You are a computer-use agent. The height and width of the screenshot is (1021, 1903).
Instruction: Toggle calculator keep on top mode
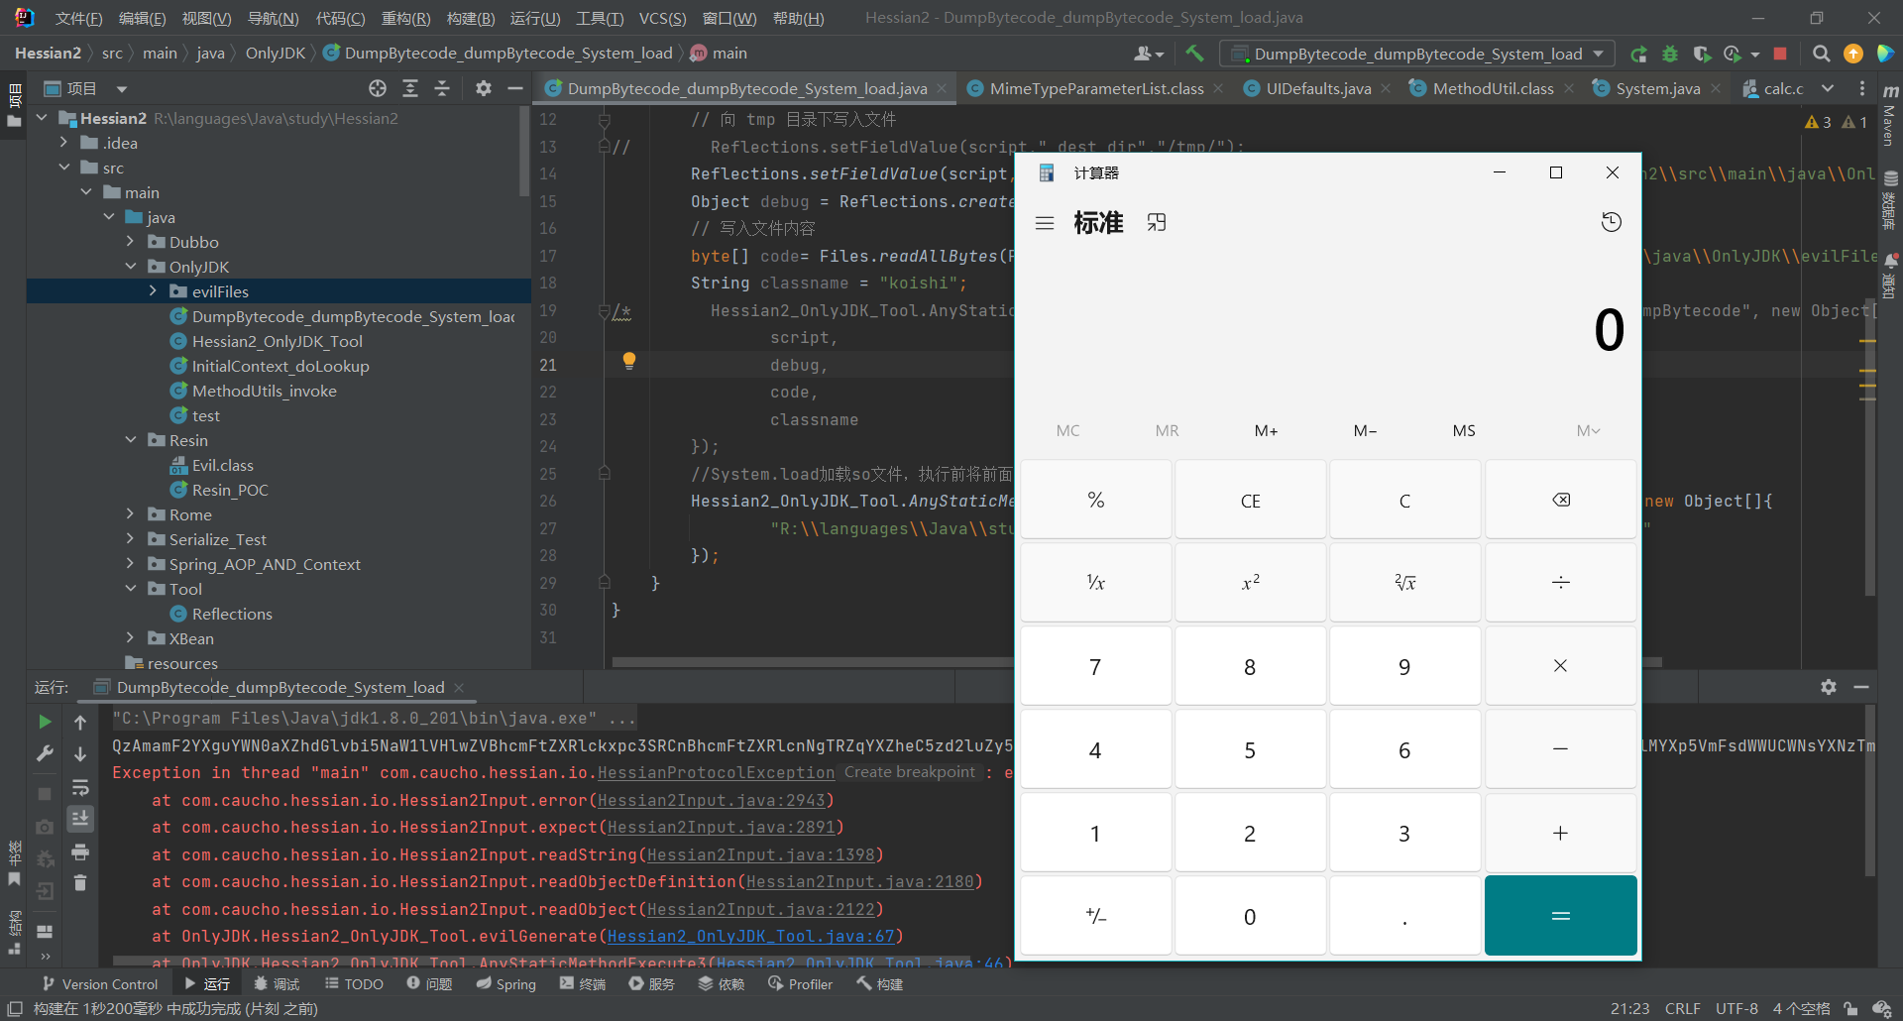(1157, 223)
